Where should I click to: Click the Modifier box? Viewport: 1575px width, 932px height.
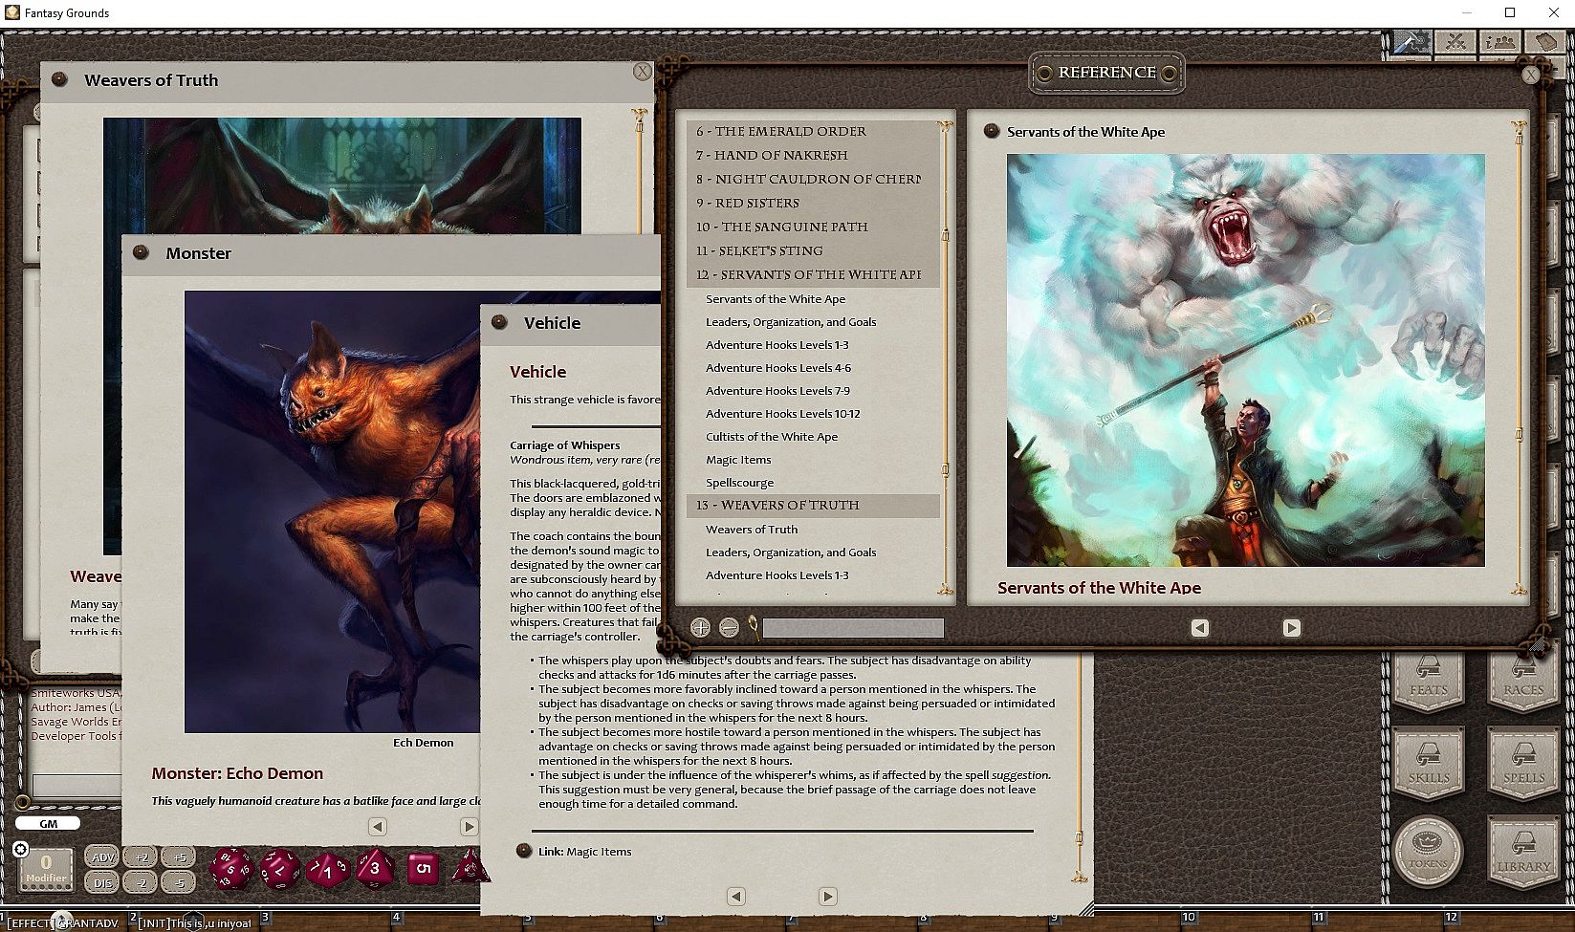coord(45,869)
